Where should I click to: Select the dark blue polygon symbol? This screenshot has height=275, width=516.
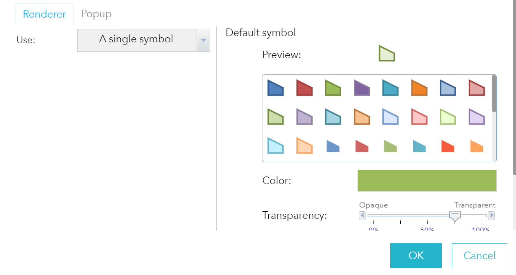[x=275, y=88]
